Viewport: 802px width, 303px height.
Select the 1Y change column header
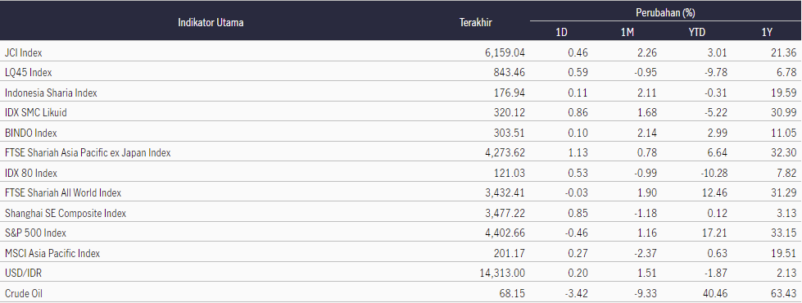click(766, 32)
